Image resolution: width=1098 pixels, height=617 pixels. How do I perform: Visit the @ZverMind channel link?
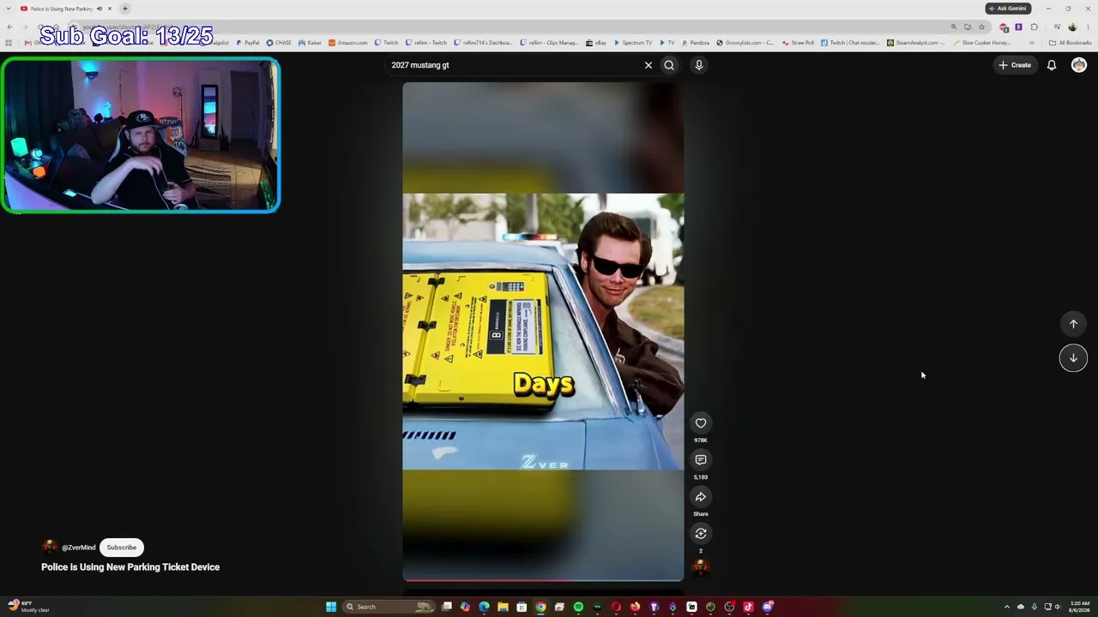tap(79, 548)
